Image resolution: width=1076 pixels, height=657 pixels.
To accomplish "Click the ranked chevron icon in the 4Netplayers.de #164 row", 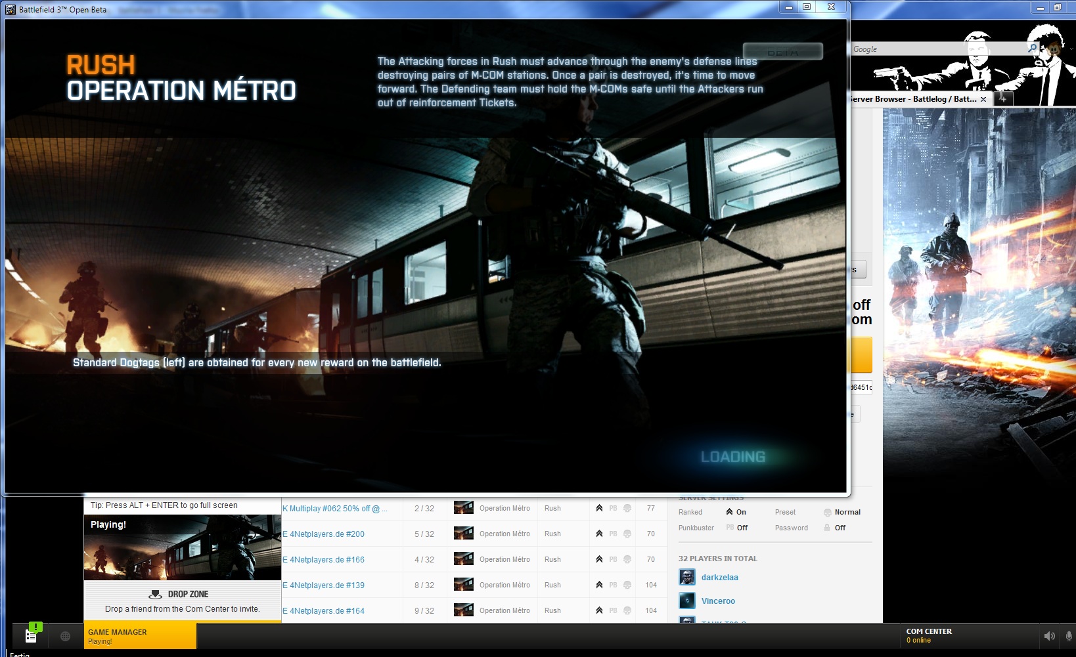I will coord(599,610).
